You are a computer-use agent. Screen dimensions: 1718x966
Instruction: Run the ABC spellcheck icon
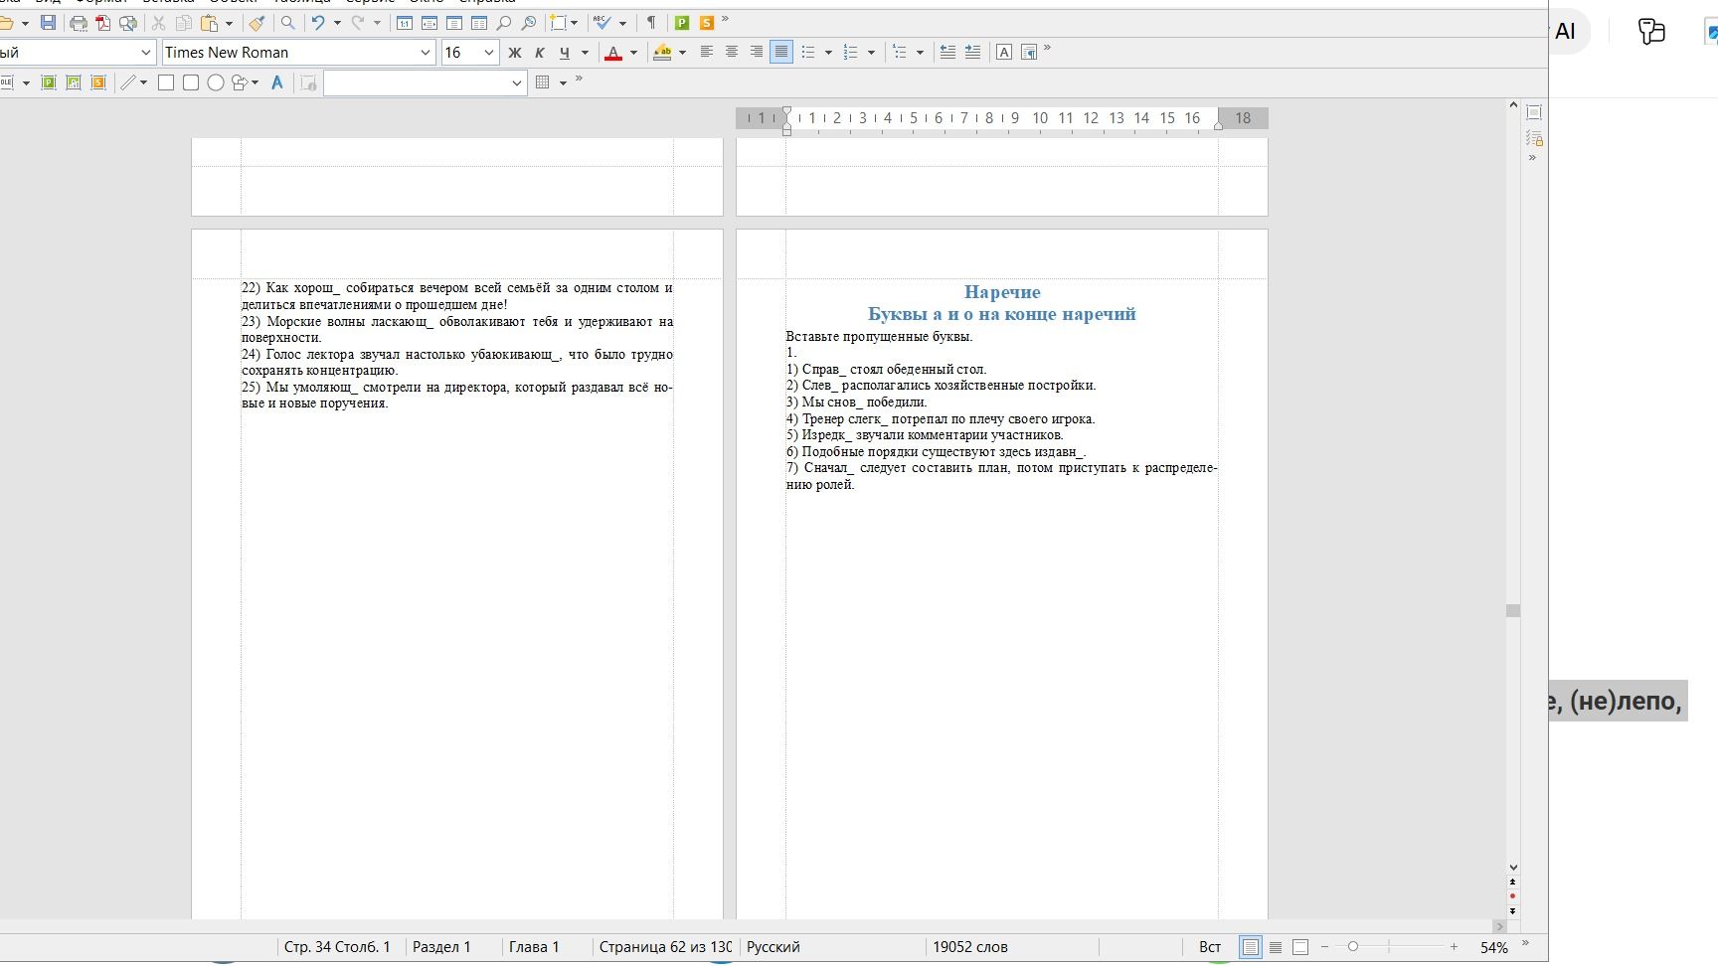click(x=602, y=23)
